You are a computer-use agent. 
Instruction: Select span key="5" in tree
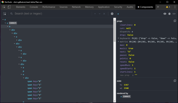pos(34,98)
